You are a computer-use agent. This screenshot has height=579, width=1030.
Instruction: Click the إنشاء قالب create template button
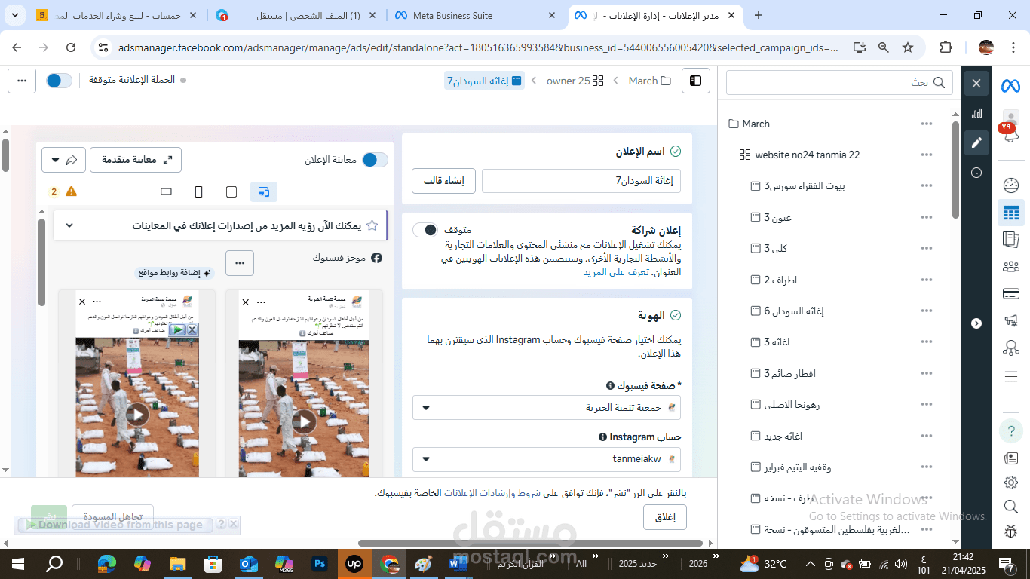click(443, 181)
